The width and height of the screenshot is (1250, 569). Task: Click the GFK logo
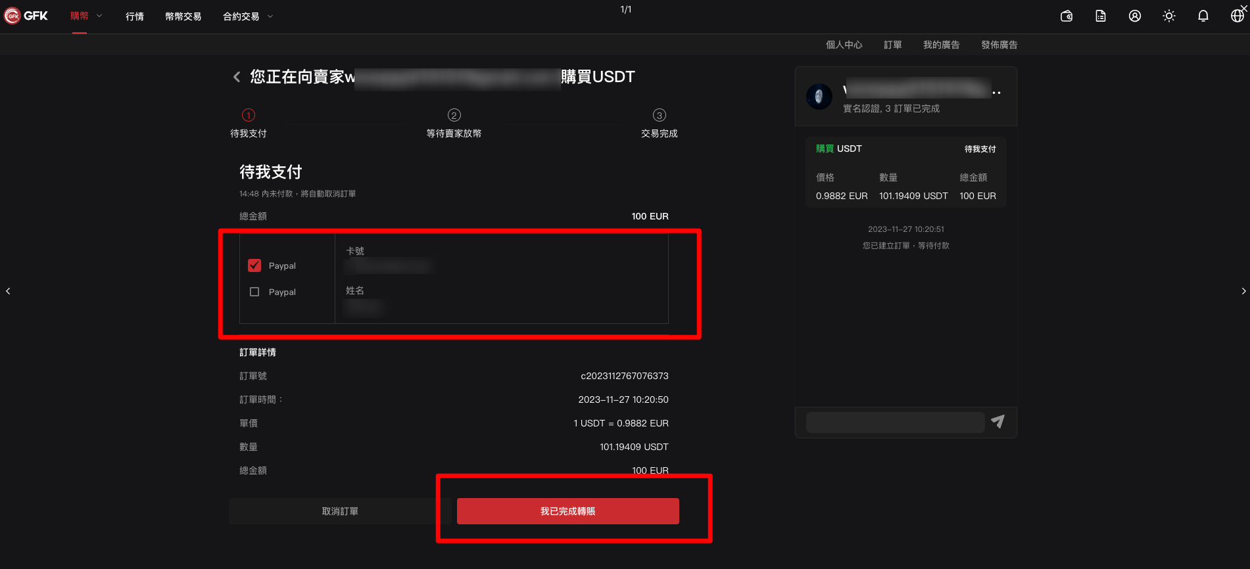point(26,16)
